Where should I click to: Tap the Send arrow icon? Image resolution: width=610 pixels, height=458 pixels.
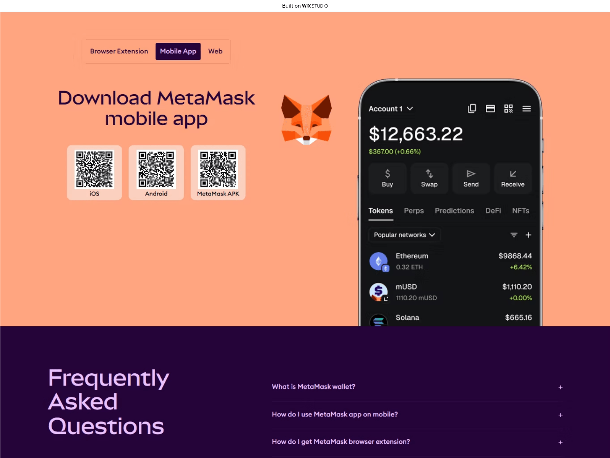pyautogui.click(x=471, y=174)
